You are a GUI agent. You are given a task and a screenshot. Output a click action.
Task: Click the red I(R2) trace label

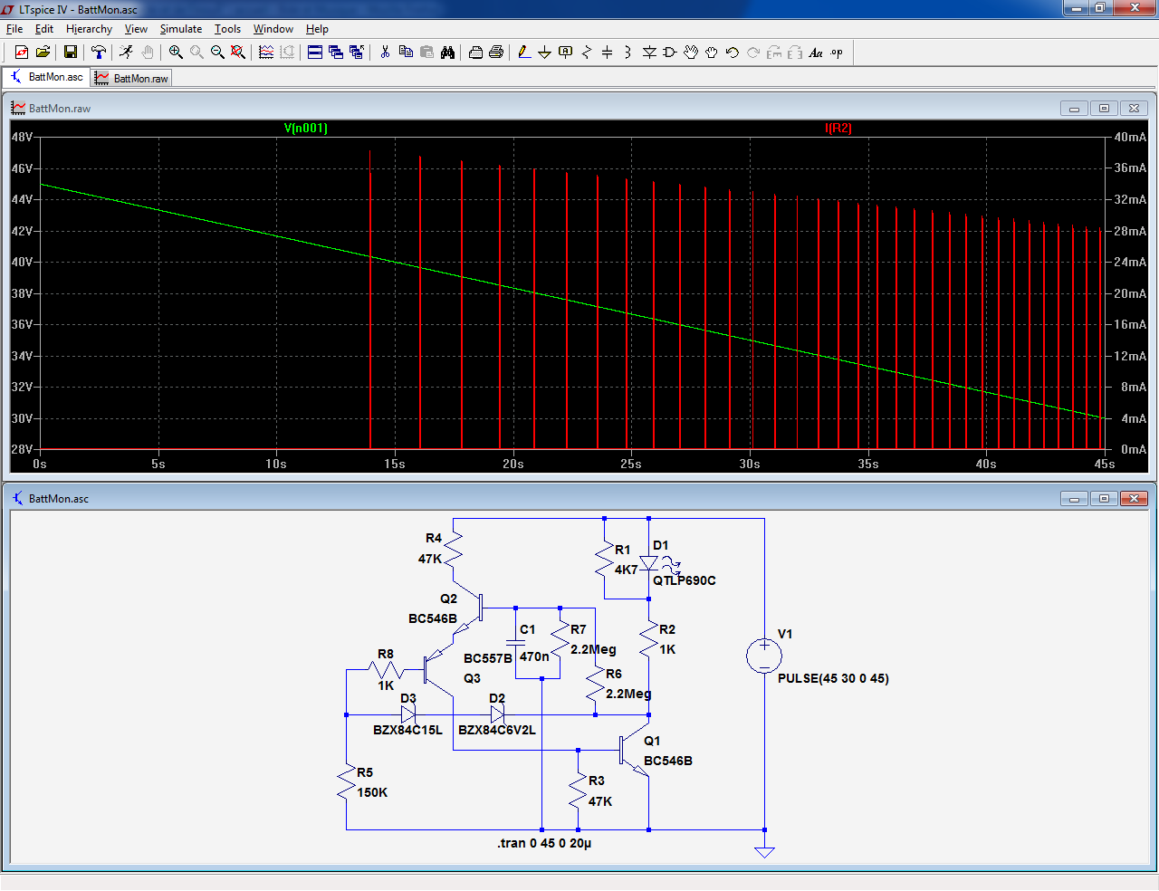838,128
